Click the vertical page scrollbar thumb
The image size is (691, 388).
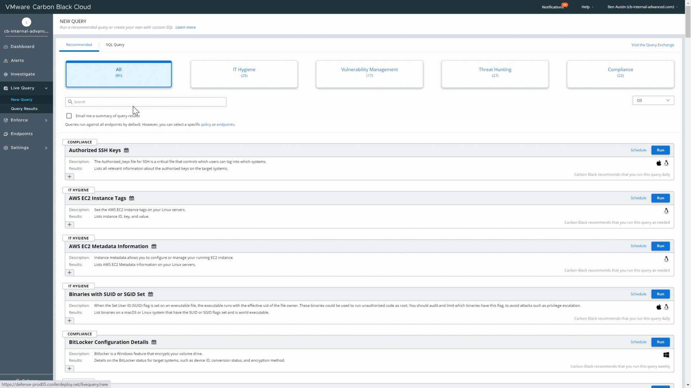pos(688,22)
